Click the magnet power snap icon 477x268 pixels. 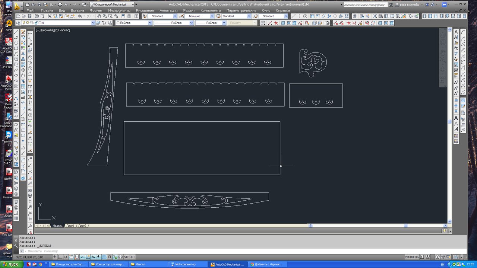[307, 23]
